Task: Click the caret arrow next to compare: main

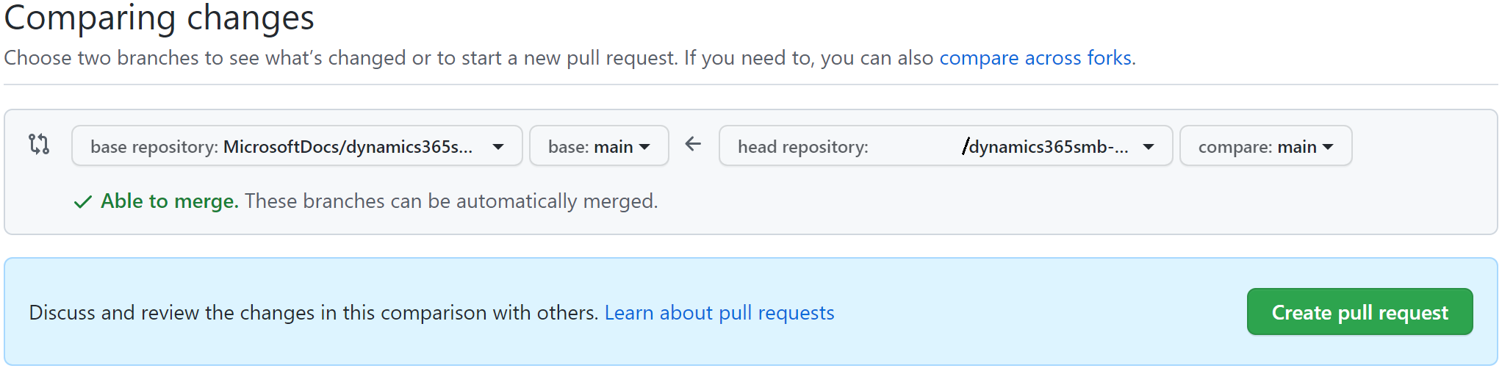Action: (1328, 147)
